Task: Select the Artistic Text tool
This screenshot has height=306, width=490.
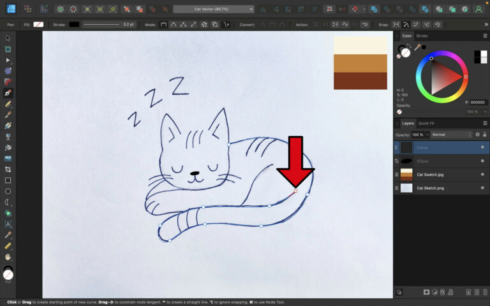Action: click(8, 224)
